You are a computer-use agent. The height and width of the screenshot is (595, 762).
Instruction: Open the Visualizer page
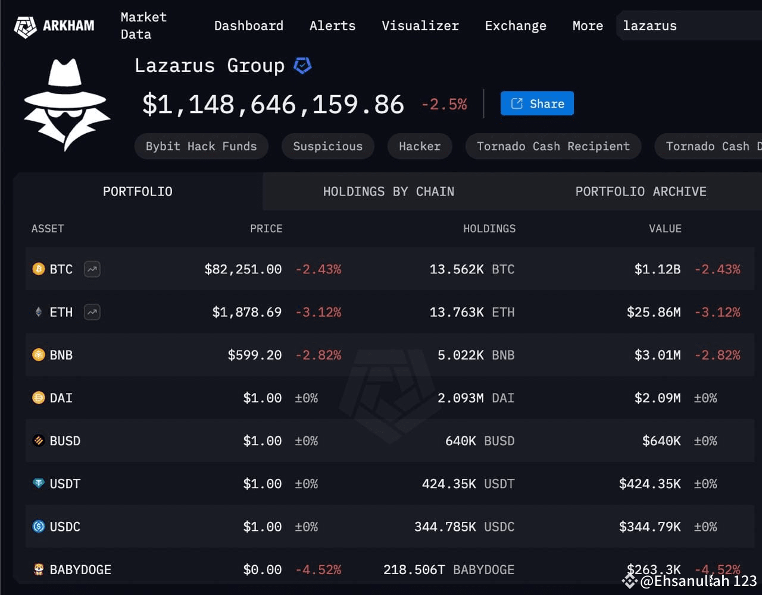[x=420, y=26]
